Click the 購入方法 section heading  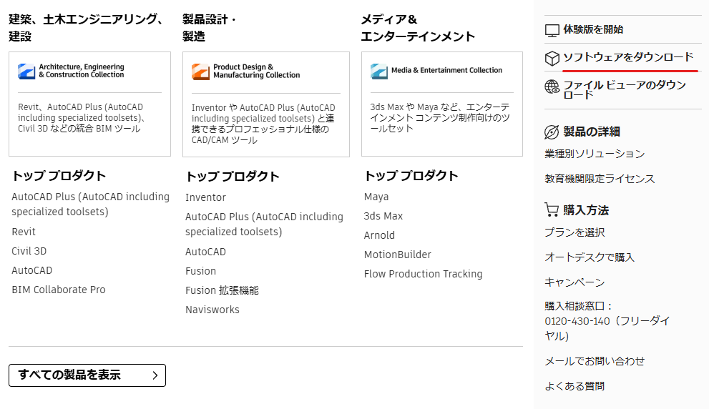coord(586,210)
